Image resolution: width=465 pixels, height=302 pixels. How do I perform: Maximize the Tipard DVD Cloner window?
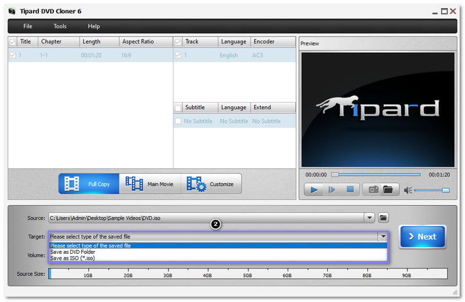[444, 11]
